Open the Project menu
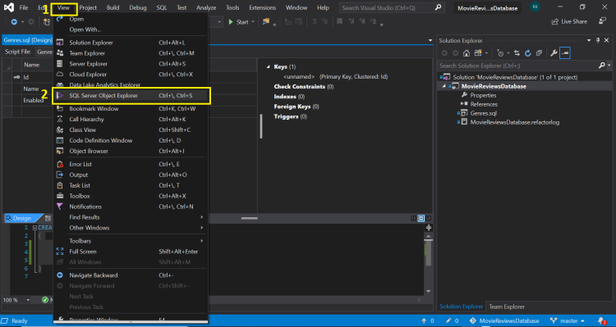Screen dimensions: 616x327 pos(88,7)
